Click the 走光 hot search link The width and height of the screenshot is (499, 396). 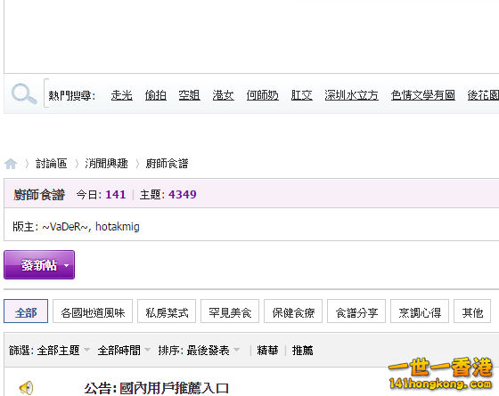point(121,95)
